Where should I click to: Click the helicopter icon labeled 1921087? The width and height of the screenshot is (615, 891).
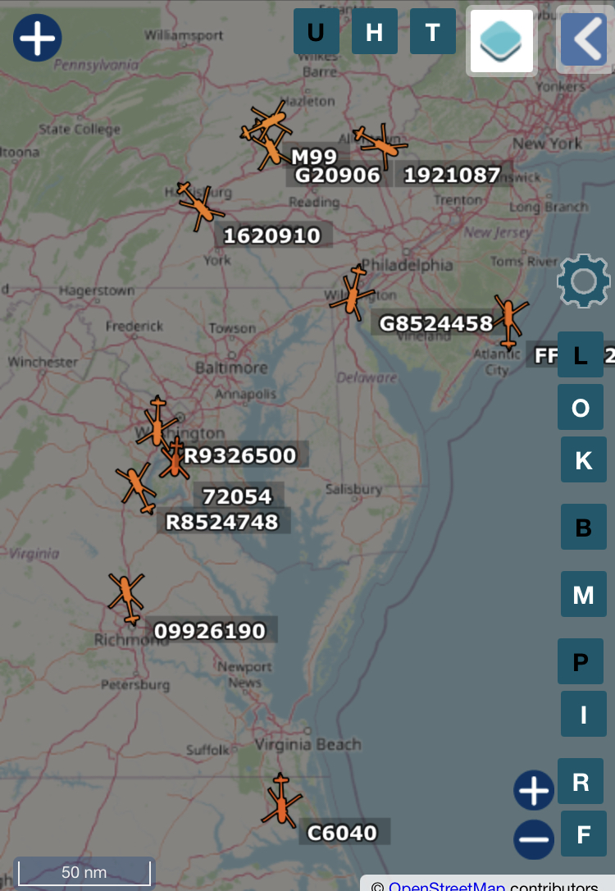(378, 144)
